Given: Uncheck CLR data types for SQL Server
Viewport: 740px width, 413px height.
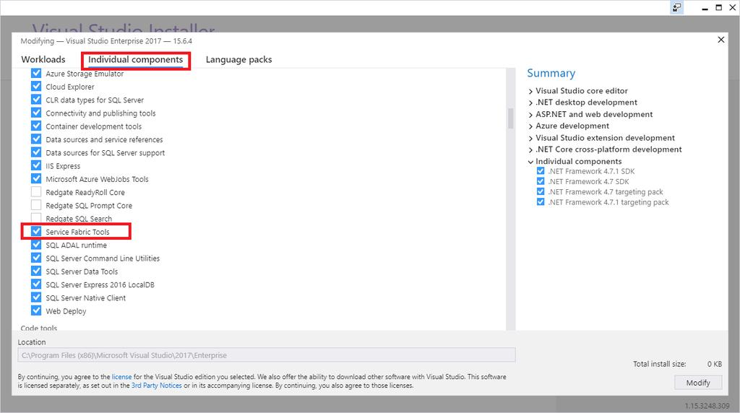Looking at the screenshot, I should click(36, 100).
